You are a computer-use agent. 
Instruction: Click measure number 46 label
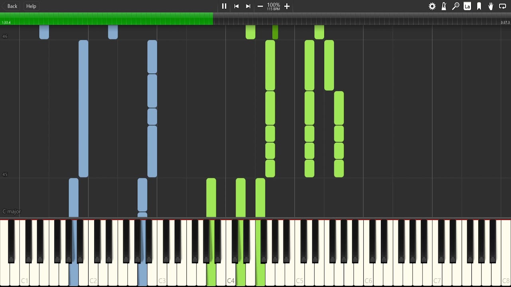tap(5, 36)
